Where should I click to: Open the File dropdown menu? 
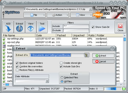click(35, 15)
